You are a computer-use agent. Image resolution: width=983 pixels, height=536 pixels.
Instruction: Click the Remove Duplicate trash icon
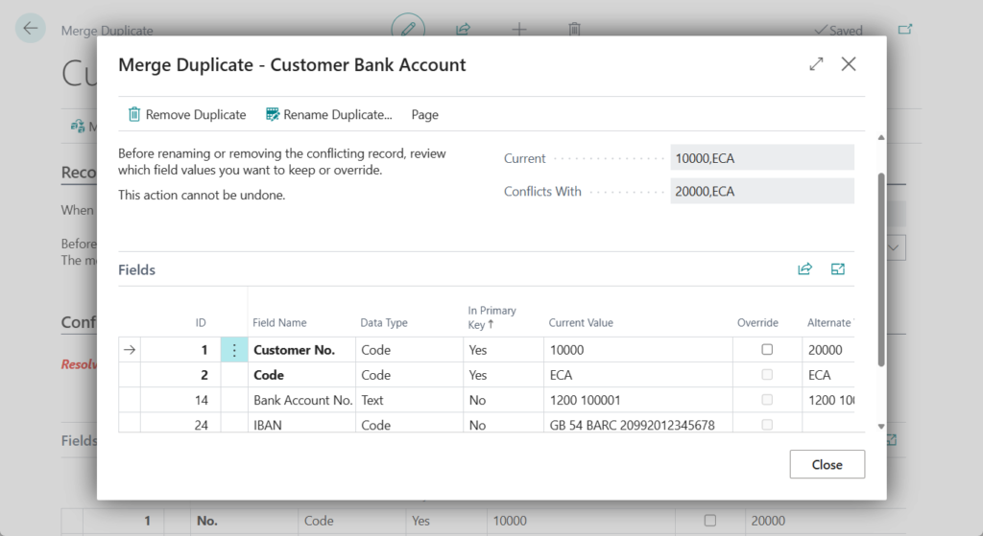click(x=135, y=115)
